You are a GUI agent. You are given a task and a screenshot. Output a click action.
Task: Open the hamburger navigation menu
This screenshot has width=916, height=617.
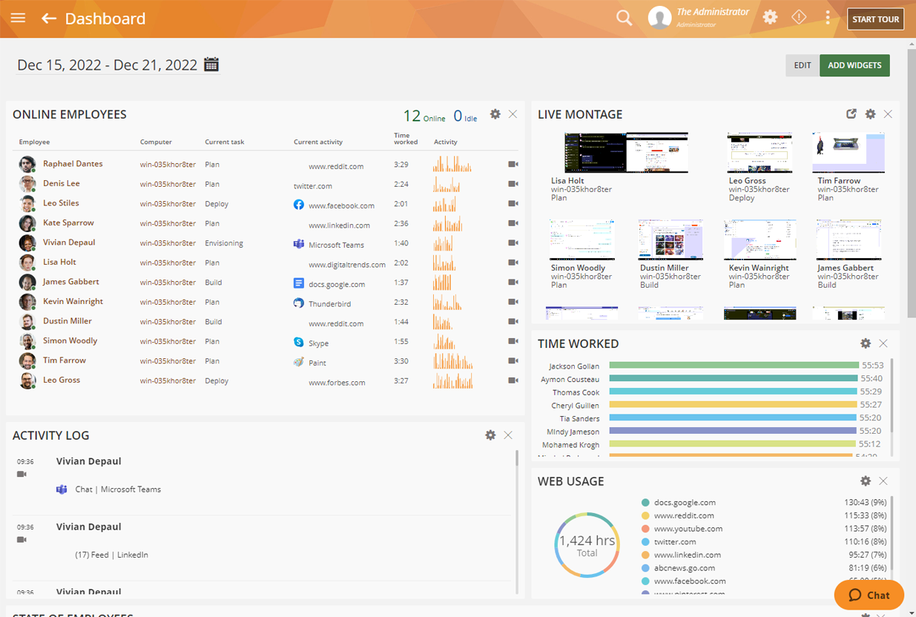(18, 18)
